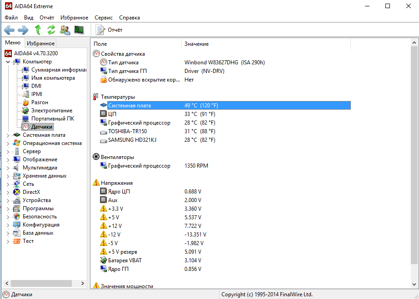Viewport: 419px width, 299px height.
Task: Click the Разгон flame icon
Action: (x=25, y=102)
